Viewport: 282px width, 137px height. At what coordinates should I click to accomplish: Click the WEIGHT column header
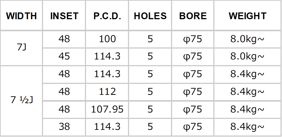(248, 16)
